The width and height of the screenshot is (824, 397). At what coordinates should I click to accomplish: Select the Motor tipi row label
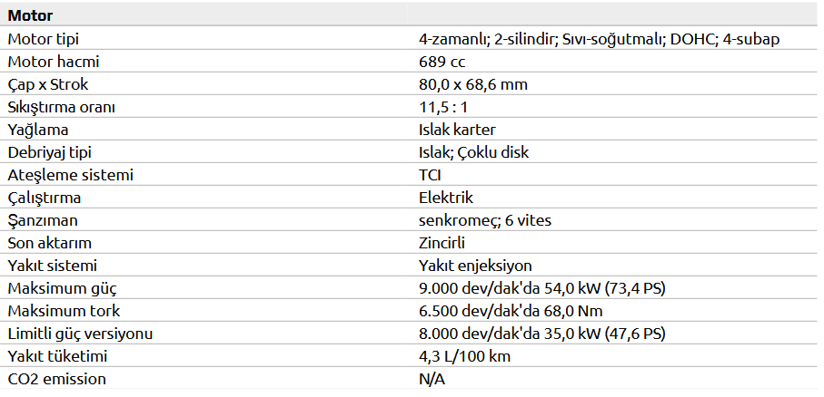[49, 39]
